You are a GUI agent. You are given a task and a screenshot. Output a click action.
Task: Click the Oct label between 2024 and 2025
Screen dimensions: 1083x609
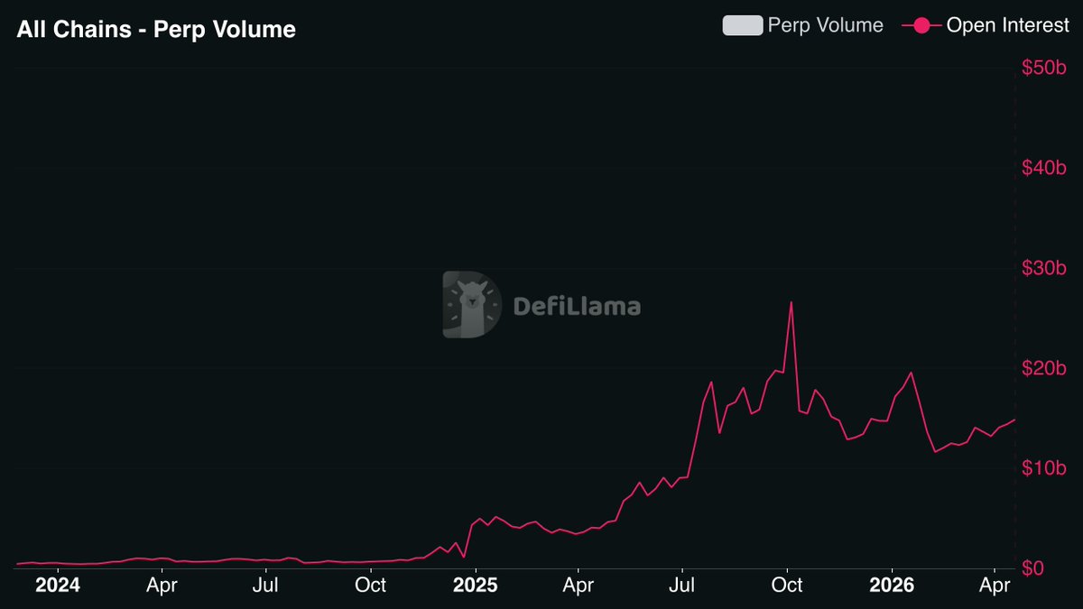coord(370,586)
